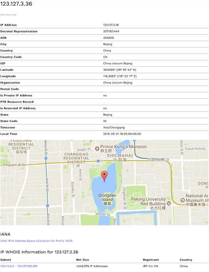Click the Xishiku St label on the map
The width and height of the screenshot is (209, 272).
[73, 189]
